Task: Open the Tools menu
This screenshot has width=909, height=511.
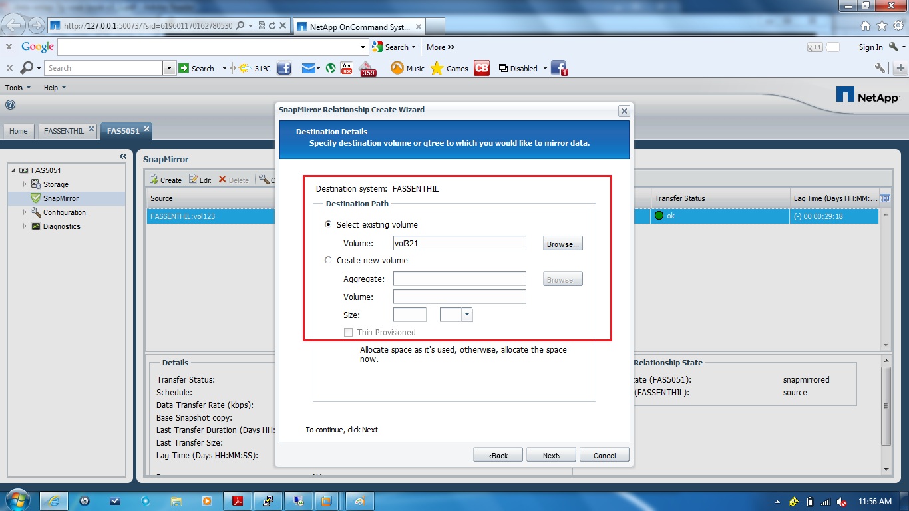Action: click(17, 87)
